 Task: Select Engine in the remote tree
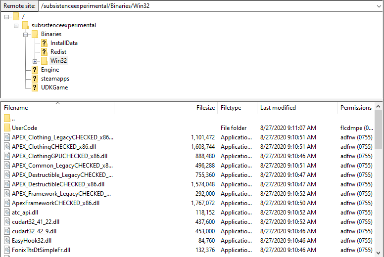[50, 70]
